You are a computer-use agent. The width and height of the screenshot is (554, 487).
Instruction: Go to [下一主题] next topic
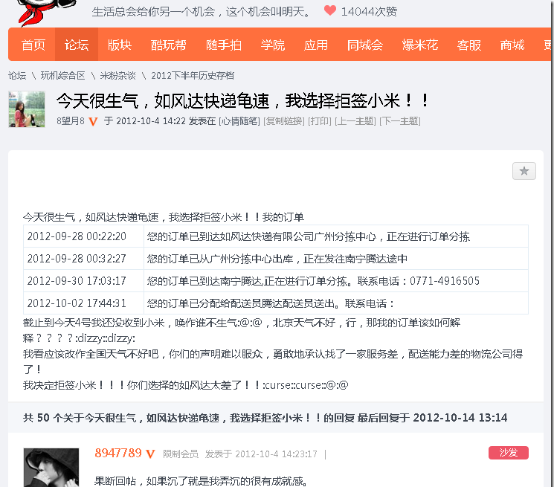400,121
